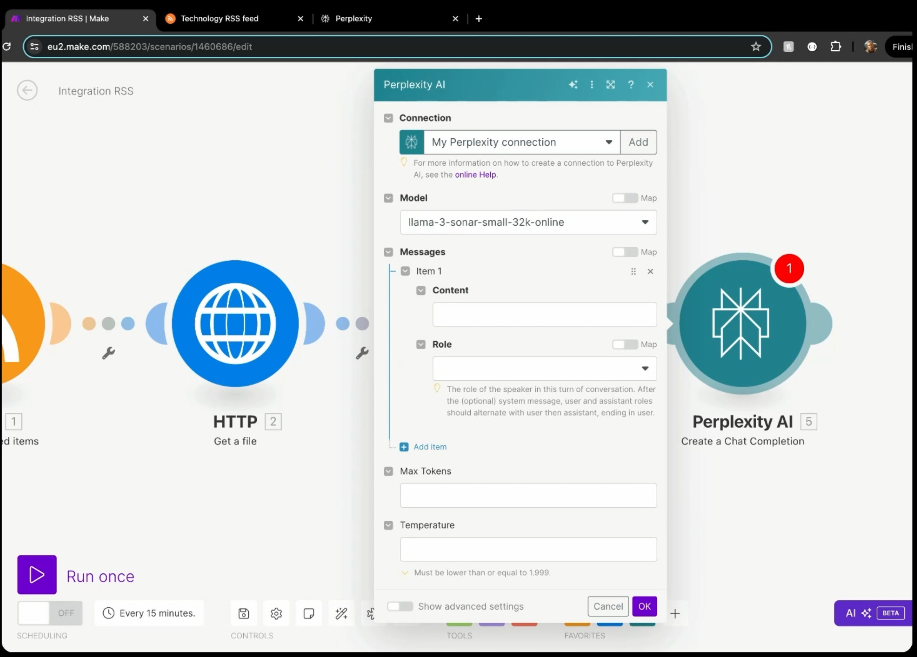
Task: Expand the My Perplexity connection dropdown
Action: coord(522,142)
